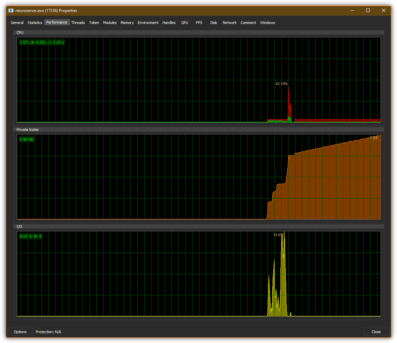Viewport: 397px width, 343px height.
Task: Minimize the Properties window
Action: (x=352, y=10)
